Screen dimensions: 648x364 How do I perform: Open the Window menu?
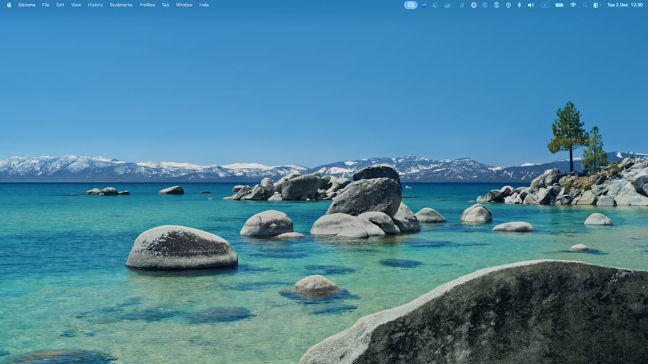point(184,5)
